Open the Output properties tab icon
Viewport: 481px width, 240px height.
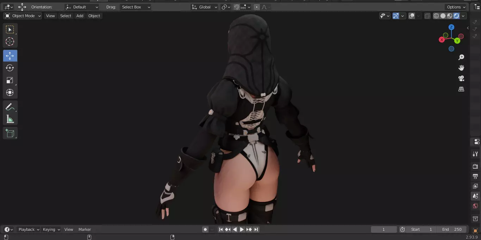pyautogui.click(x=475, y=176)
